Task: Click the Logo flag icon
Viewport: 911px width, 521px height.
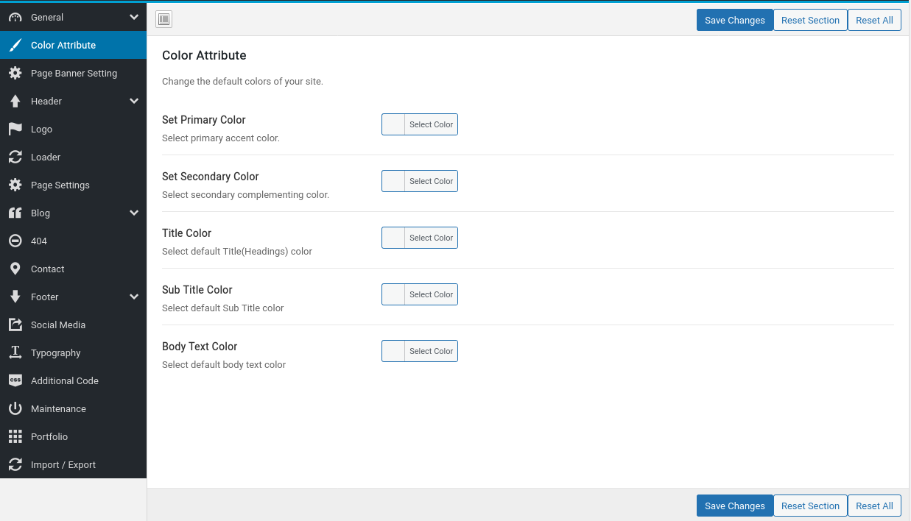Action: pyautogui.click(x=15, y=129)
